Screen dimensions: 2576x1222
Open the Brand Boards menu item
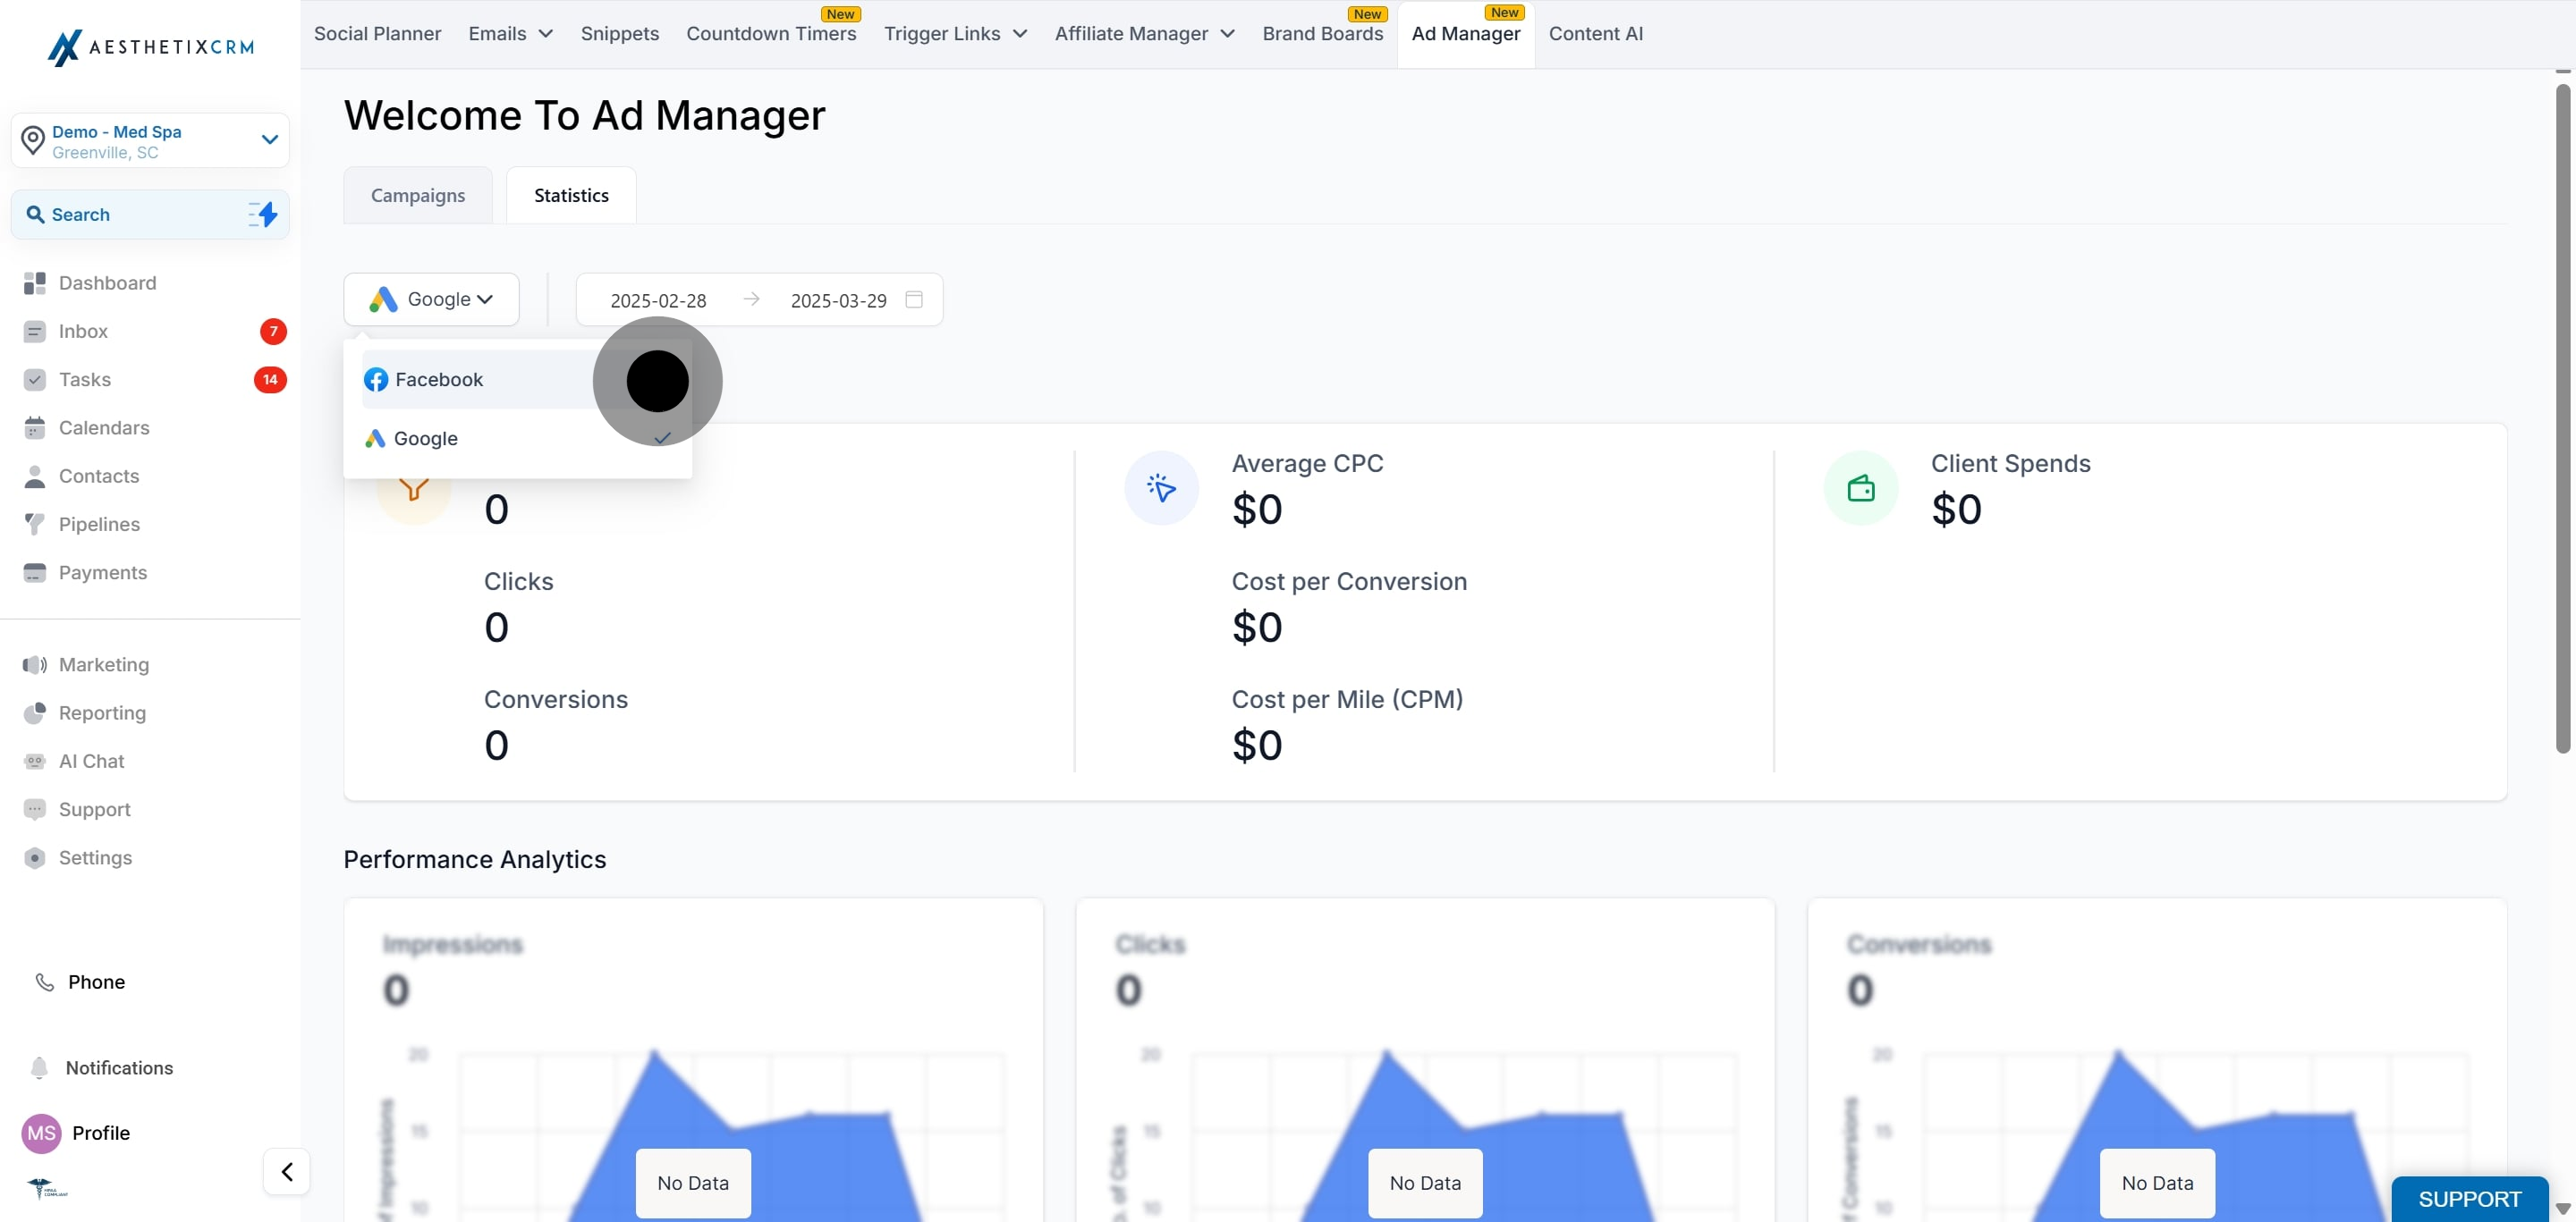[1322, 34]
